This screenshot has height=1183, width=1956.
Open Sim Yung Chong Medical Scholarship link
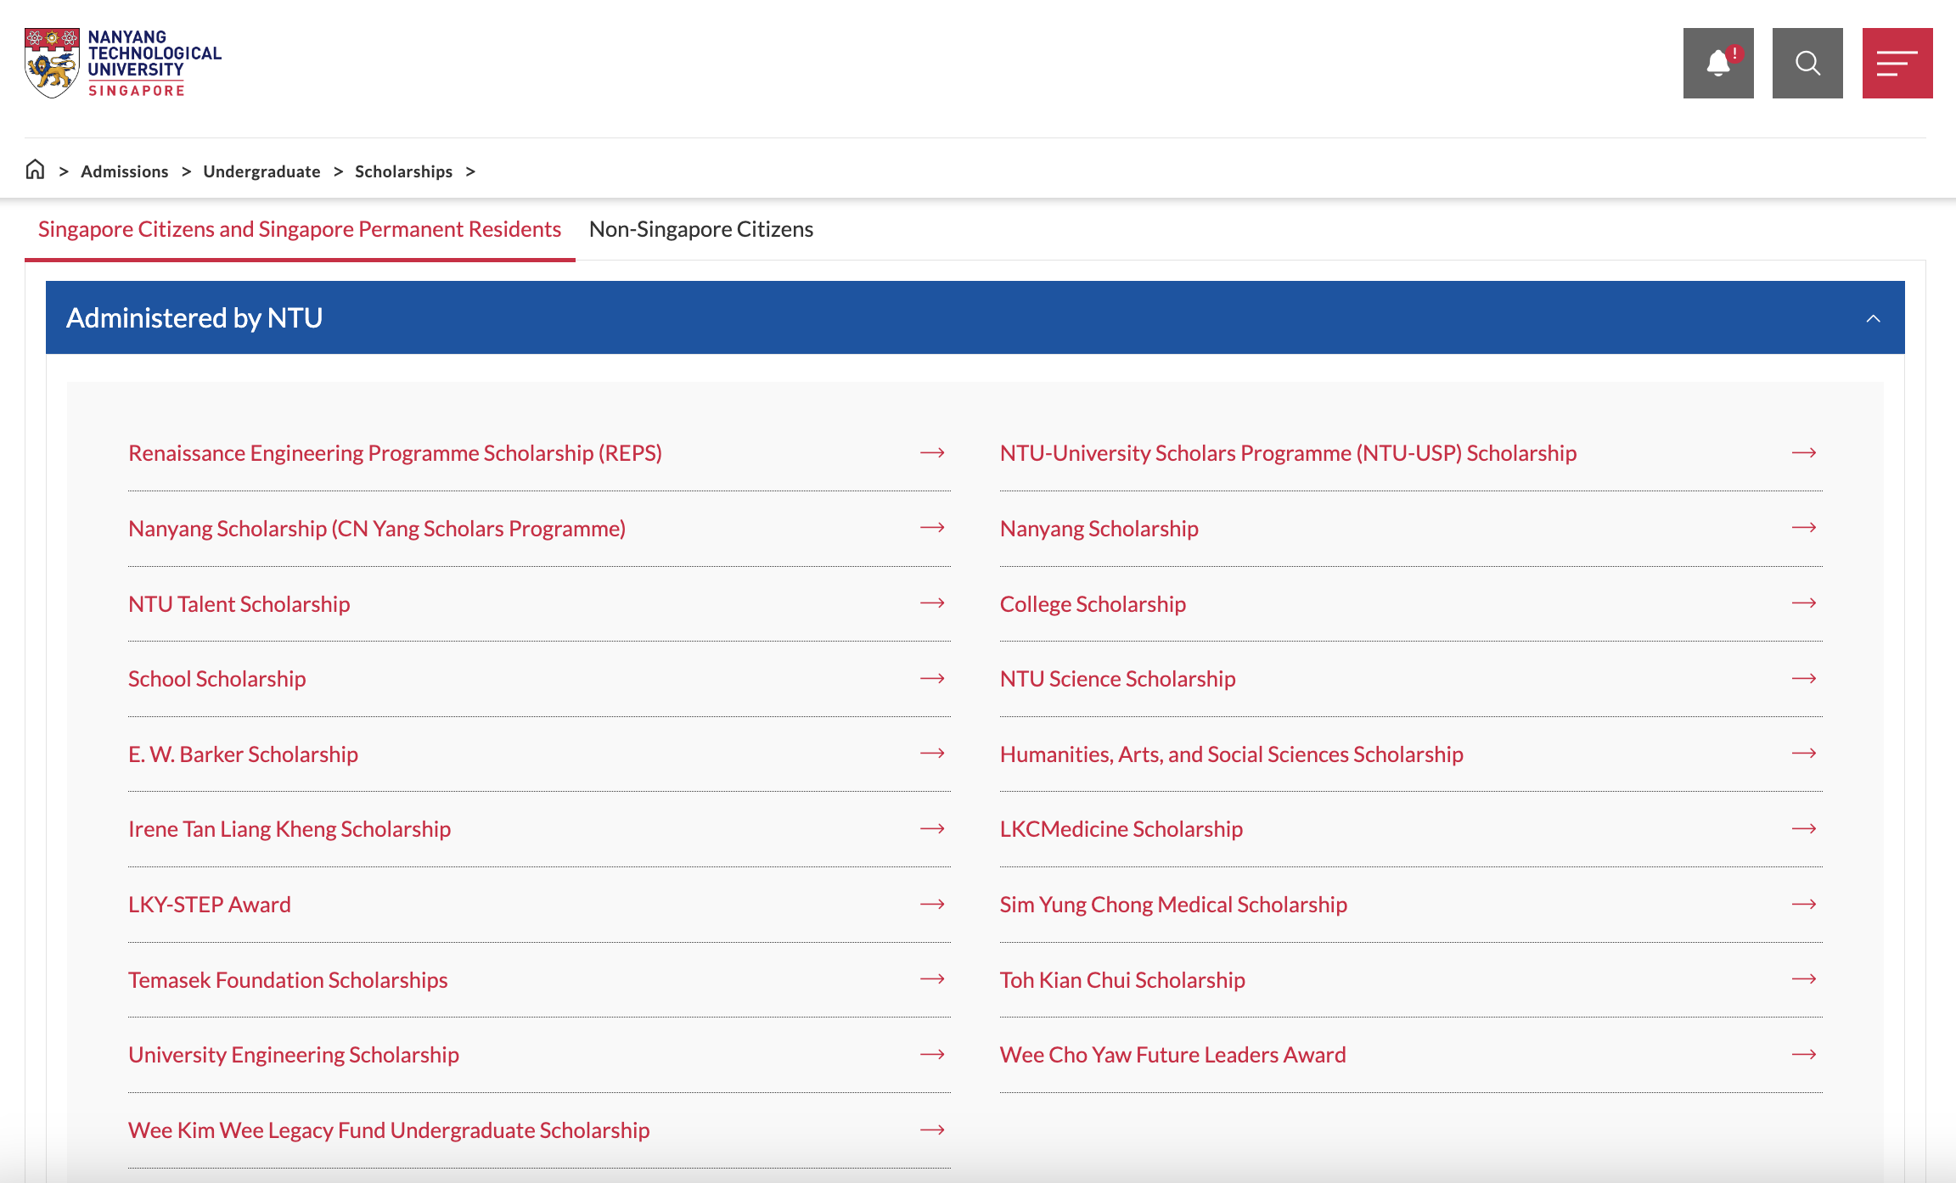coord(1173,905)
